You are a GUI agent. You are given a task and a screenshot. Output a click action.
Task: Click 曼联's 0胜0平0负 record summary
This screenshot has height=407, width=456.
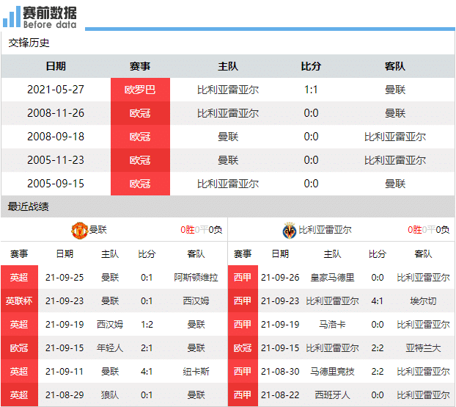[x=202, y=230]
